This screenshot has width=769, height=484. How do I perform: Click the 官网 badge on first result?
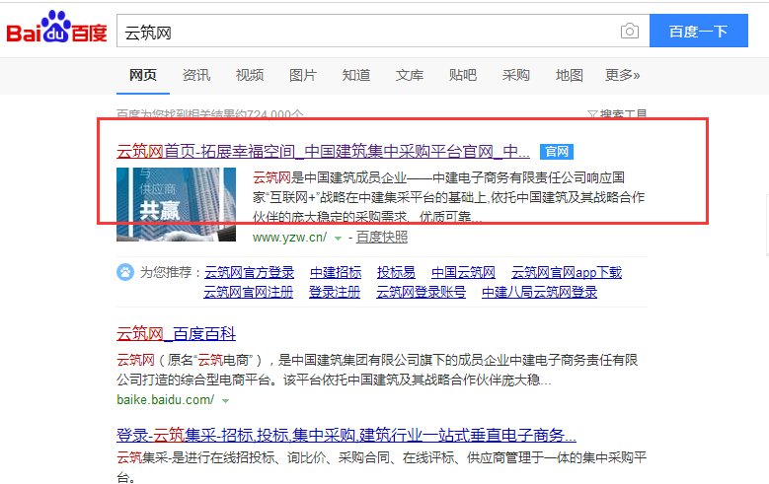coord(557,152)
